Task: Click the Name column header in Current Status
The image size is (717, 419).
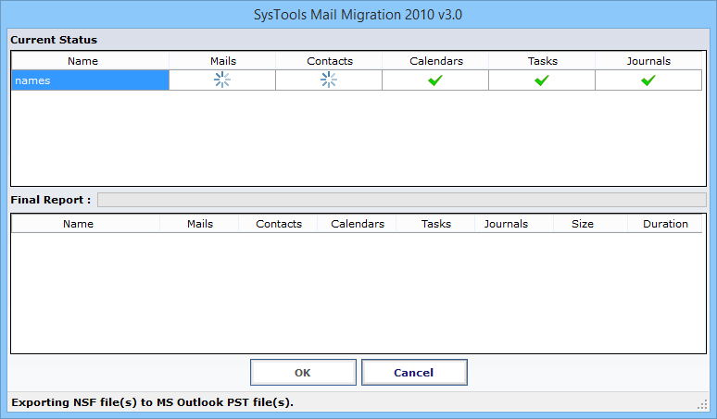Action: [91, 61]
